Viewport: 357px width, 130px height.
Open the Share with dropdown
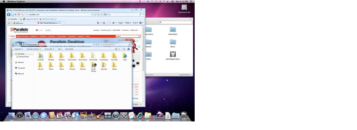(49, 49)
